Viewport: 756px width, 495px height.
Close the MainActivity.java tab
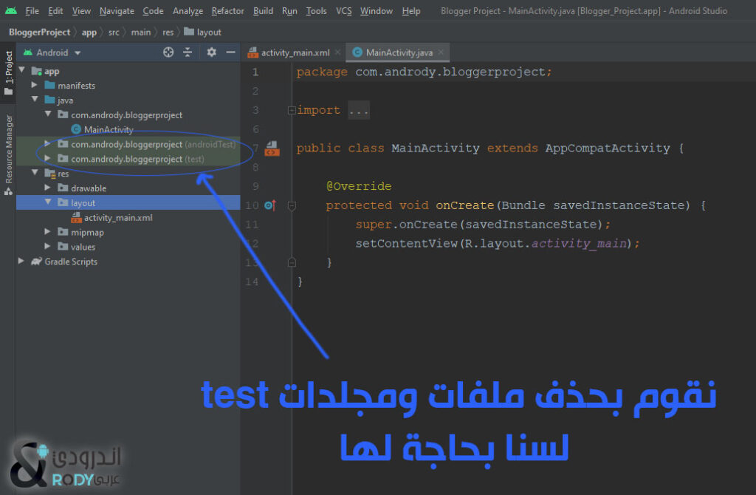443,52
